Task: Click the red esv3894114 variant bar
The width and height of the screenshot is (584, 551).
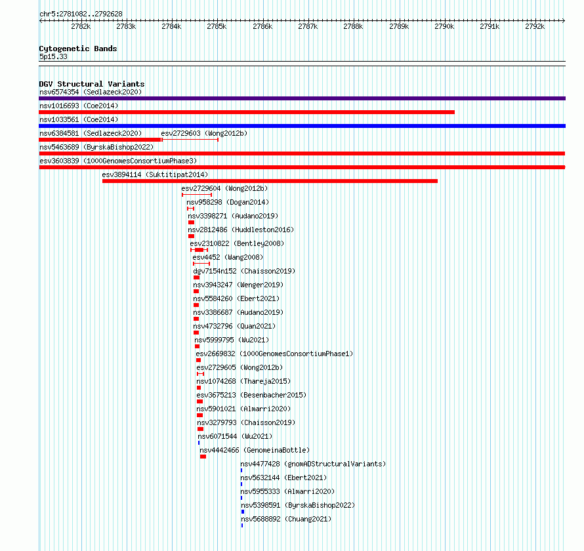Action: (270, 181)
